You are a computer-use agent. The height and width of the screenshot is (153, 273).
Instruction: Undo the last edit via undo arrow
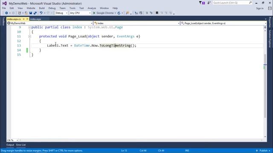41,13
